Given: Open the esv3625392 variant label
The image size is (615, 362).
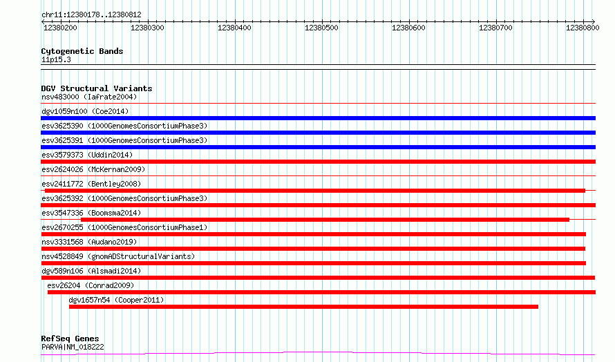Looking at the screenshot, I should [124, 198].
